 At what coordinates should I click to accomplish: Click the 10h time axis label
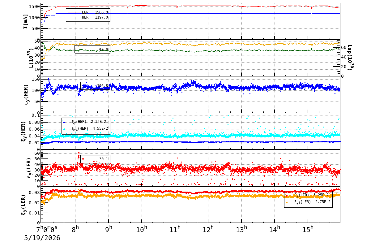[142, 229]
